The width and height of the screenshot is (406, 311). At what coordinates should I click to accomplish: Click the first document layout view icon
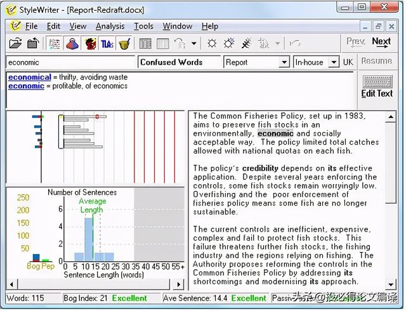[x=145, y=44]
